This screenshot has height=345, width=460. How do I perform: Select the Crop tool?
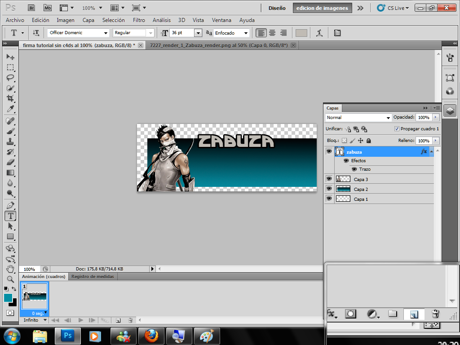pyautogui.click(x=10, y=98)
